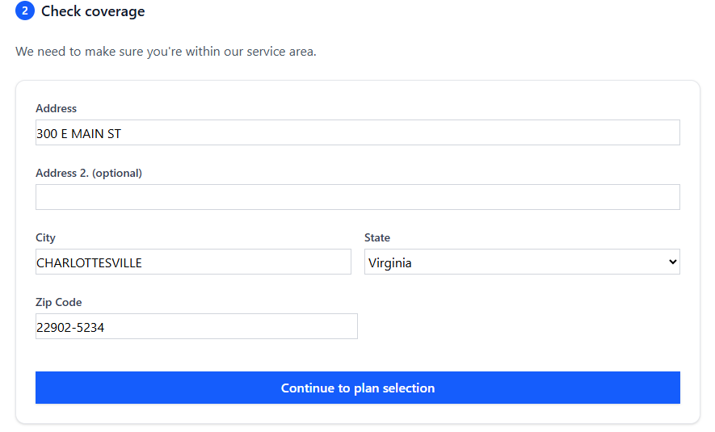Image resolution: width=715 pixels, height=432 pixels.
Task: Click the "Address 2. (optional)" label
Action: [89, 173]
